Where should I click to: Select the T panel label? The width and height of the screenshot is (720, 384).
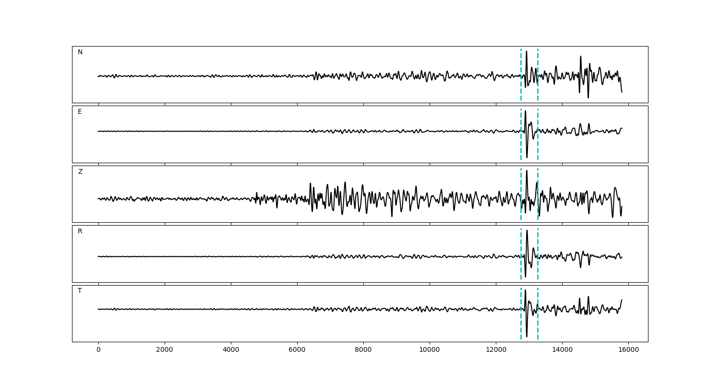point(80,291)
